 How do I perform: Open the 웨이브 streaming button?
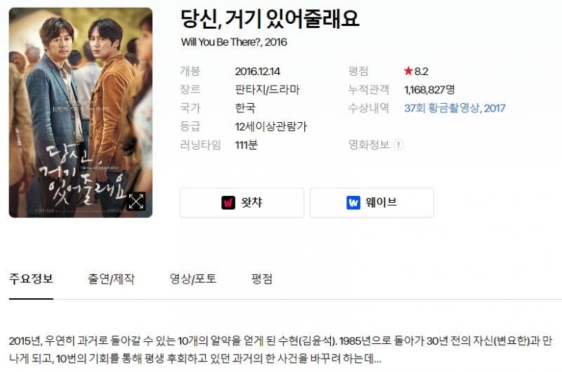pyautogui.click(x=372, y=203)
